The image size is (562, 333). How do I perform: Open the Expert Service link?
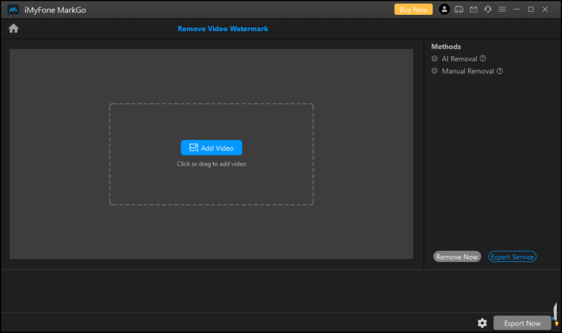point(512,257)
